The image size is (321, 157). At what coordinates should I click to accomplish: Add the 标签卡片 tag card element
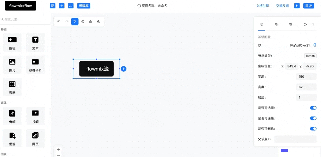35,65
